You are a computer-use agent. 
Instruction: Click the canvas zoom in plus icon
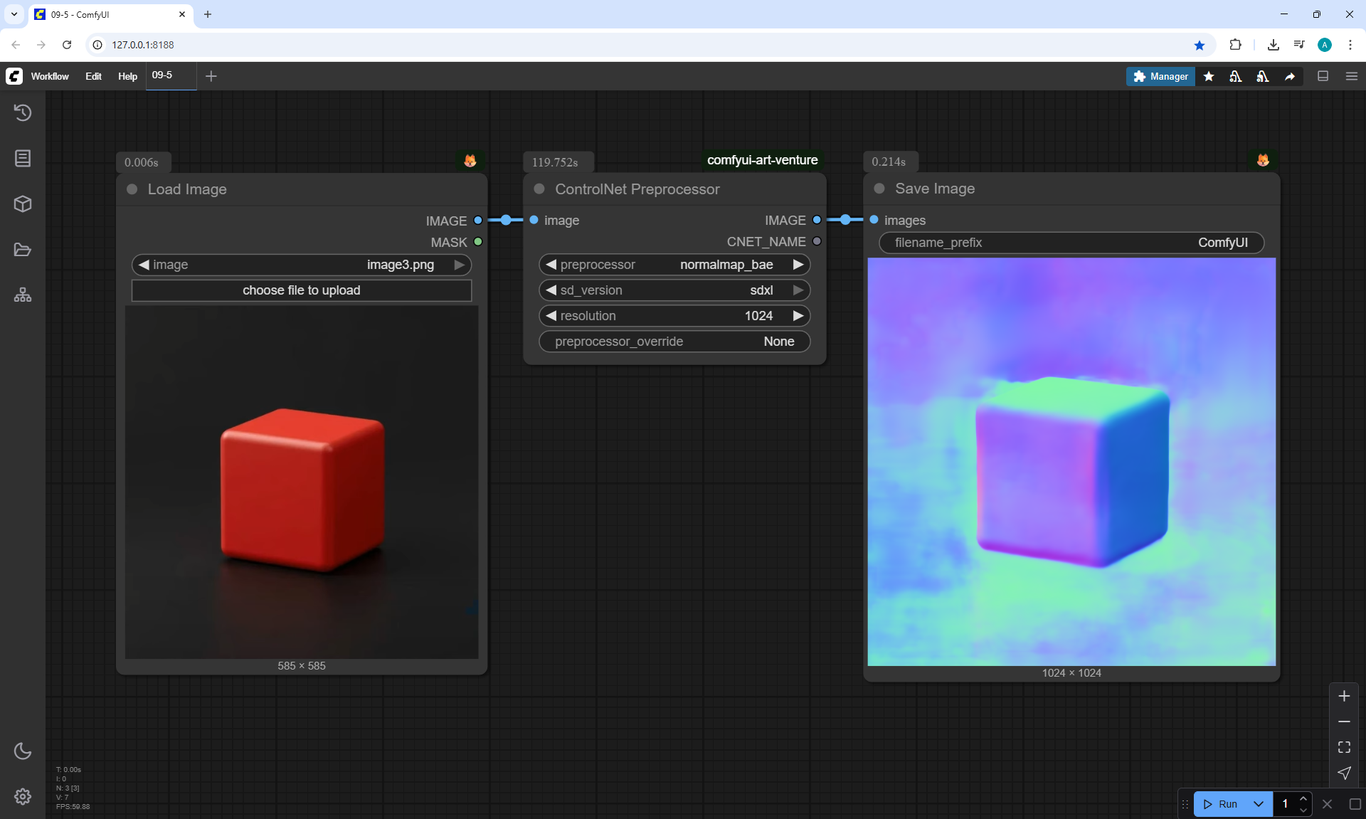click(x=1344, y=696)
